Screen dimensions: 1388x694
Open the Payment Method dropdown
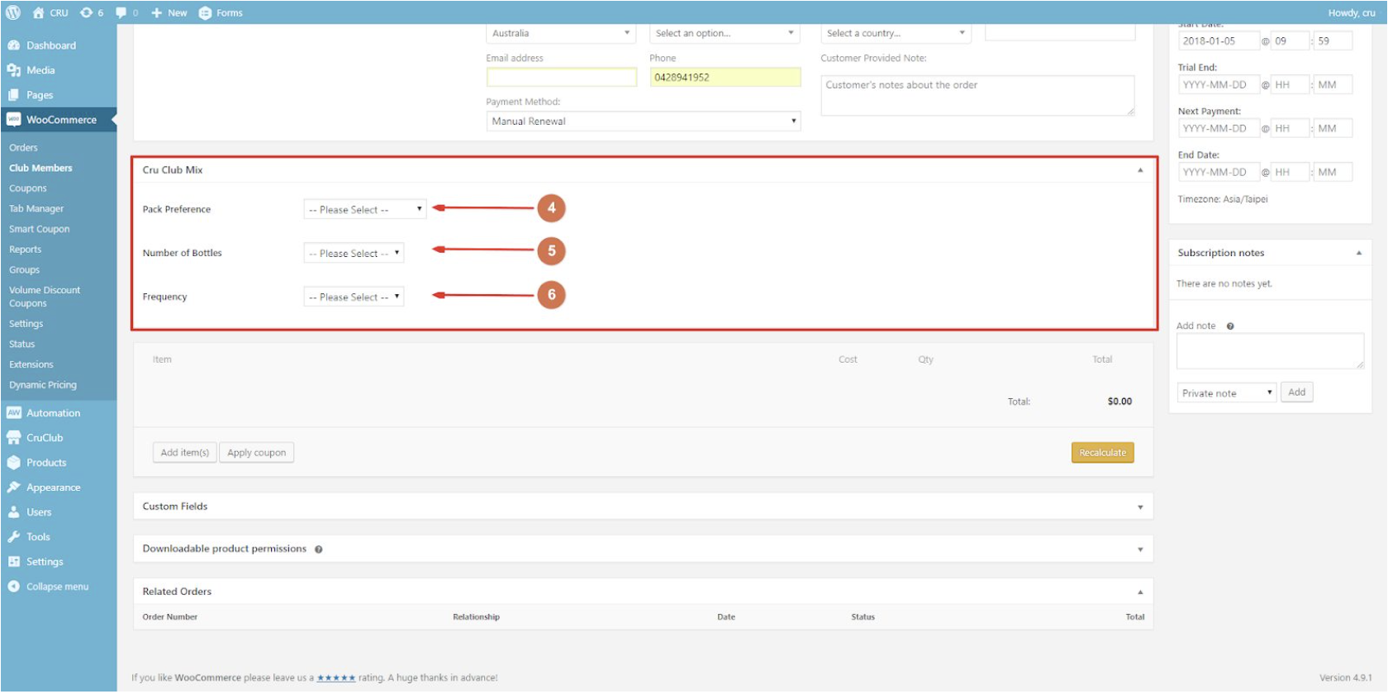pyautogui.click(x=644, y=121)
